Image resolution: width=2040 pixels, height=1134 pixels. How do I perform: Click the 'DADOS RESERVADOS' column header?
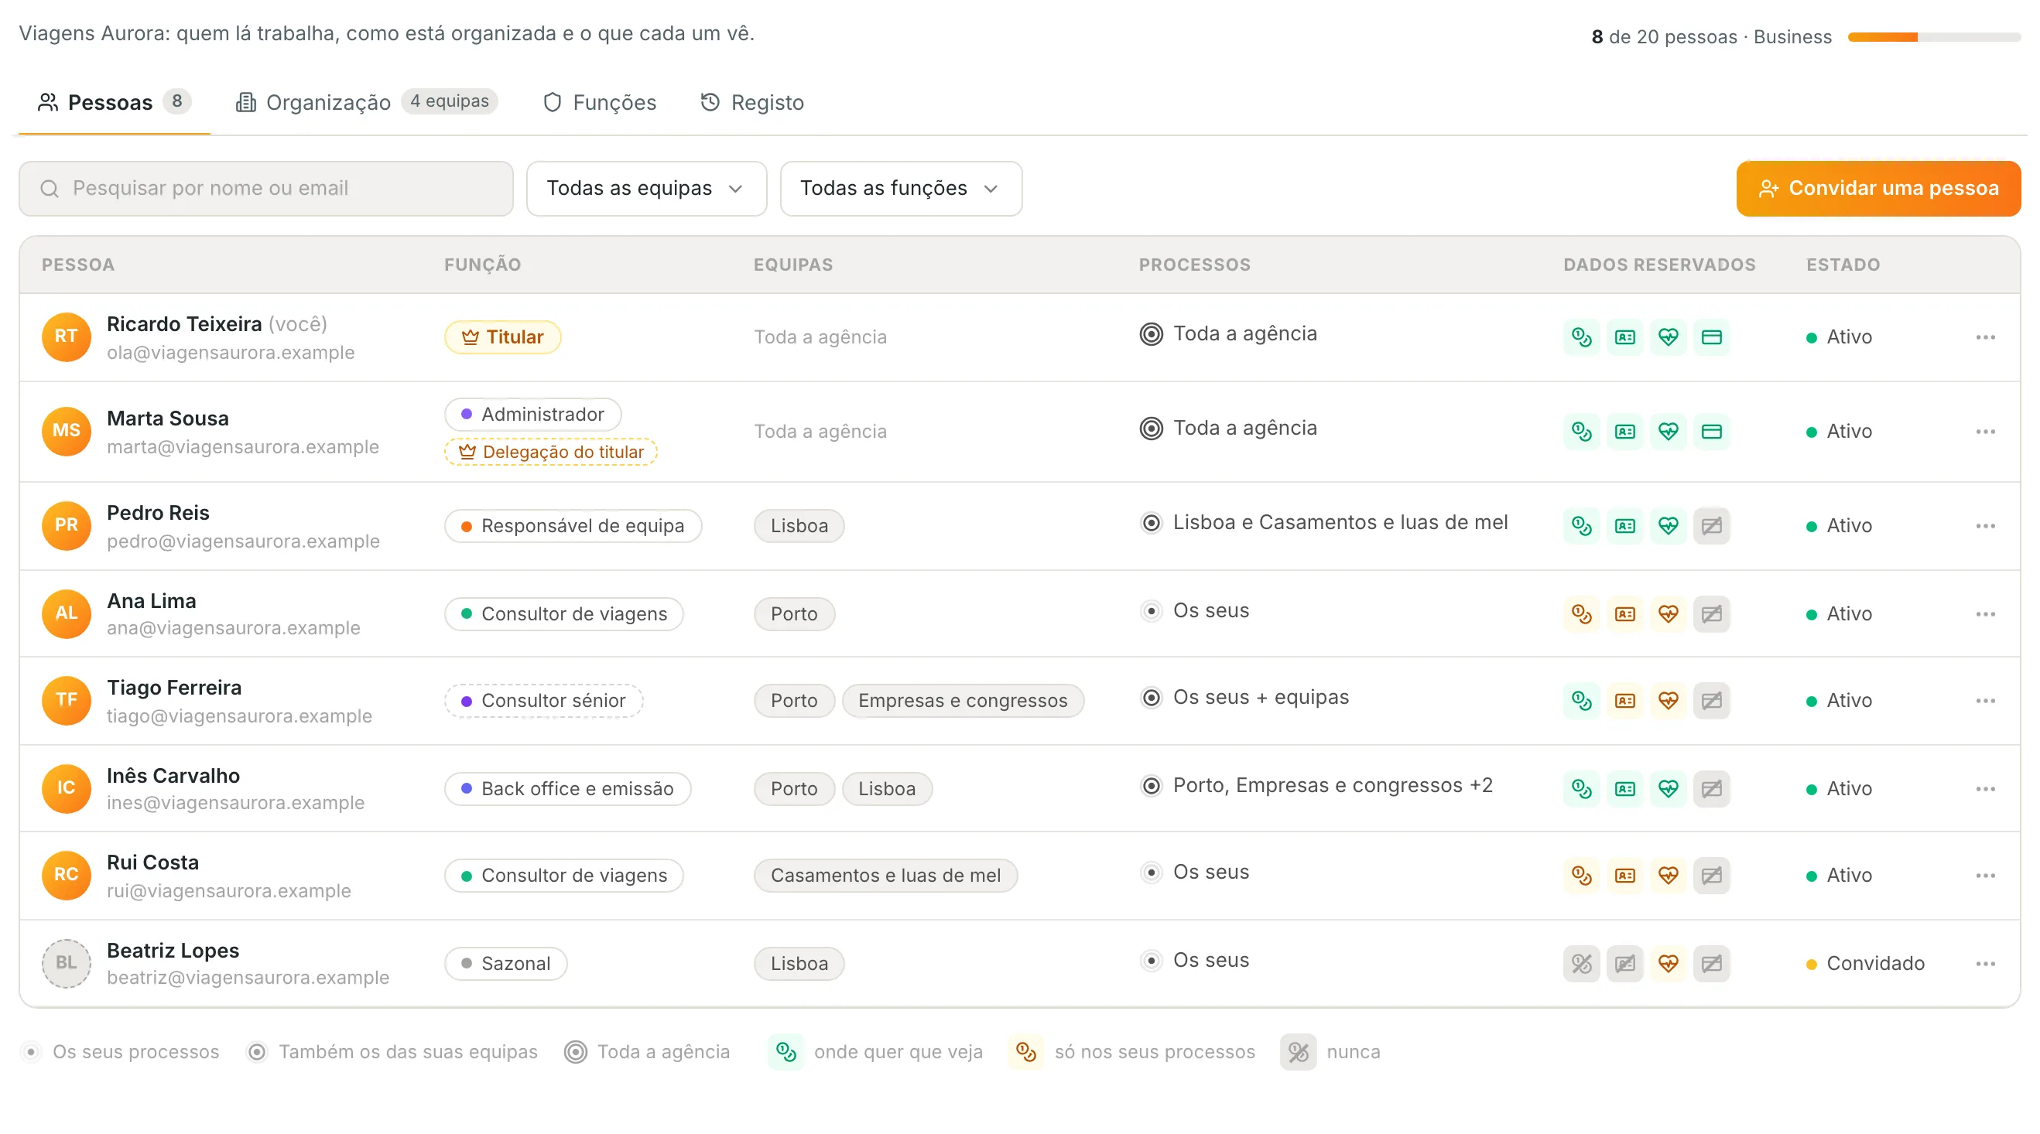coord(1659,265)
